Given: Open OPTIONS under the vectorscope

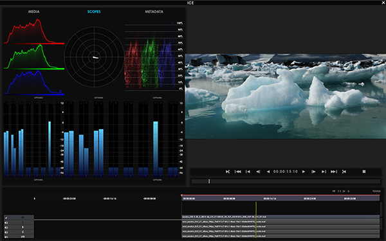Looking at the screenshot, I should point(98,98).
